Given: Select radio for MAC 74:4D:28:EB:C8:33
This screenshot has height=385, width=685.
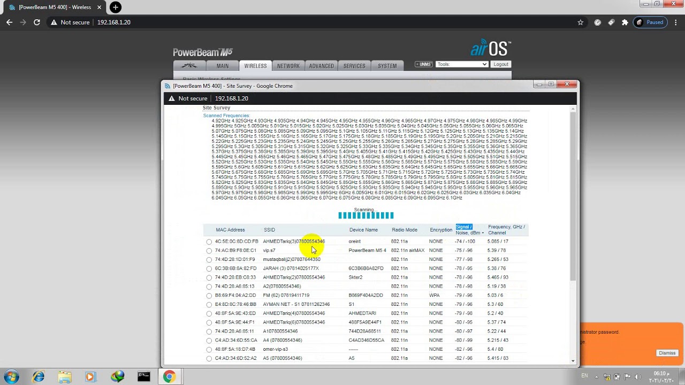Looking at the screenshot, I should 209,278.
